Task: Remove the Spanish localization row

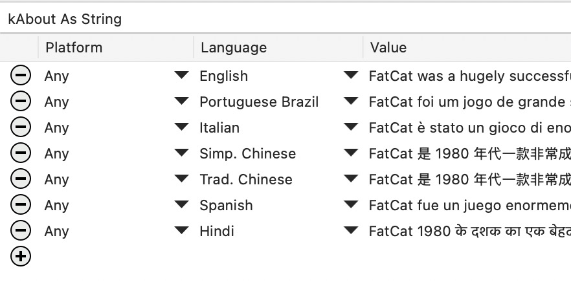Action: [x=21, y=204]
